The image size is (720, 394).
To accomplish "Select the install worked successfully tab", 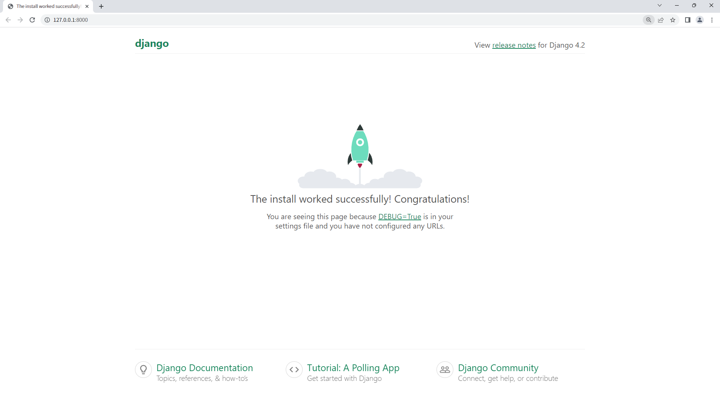I will pos(48,6).
